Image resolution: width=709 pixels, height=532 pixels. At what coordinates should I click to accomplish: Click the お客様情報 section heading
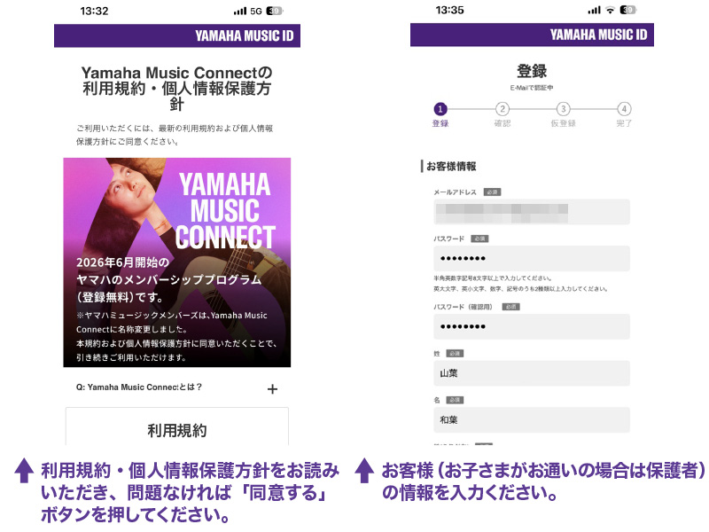pyautogui.click(x=451, y=167)
